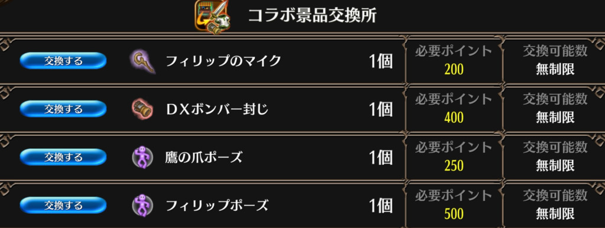The width and height of the screenshot is (605, 228).
Task: Click the 無制限 exchange limit in the first row
Action: (x=555, y=70)
